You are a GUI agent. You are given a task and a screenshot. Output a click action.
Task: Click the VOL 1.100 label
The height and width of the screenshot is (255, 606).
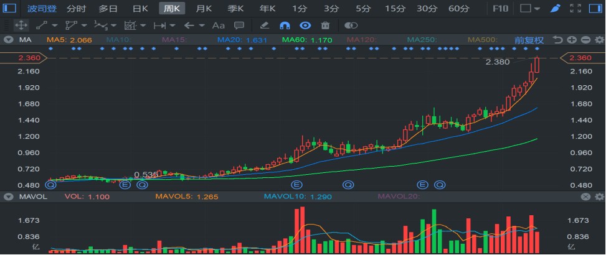point(87,197)
